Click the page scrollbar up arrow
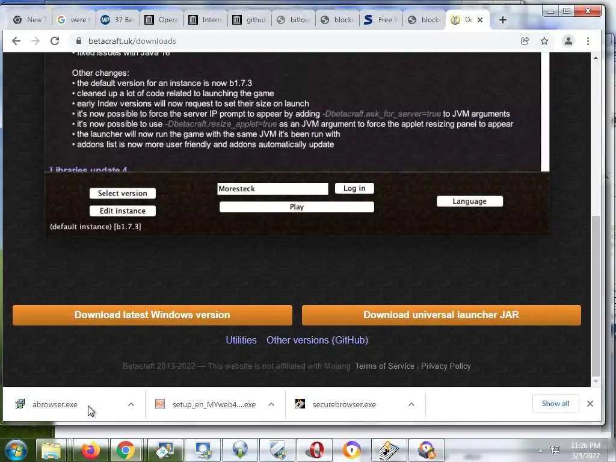 click(x=596, y=58)
